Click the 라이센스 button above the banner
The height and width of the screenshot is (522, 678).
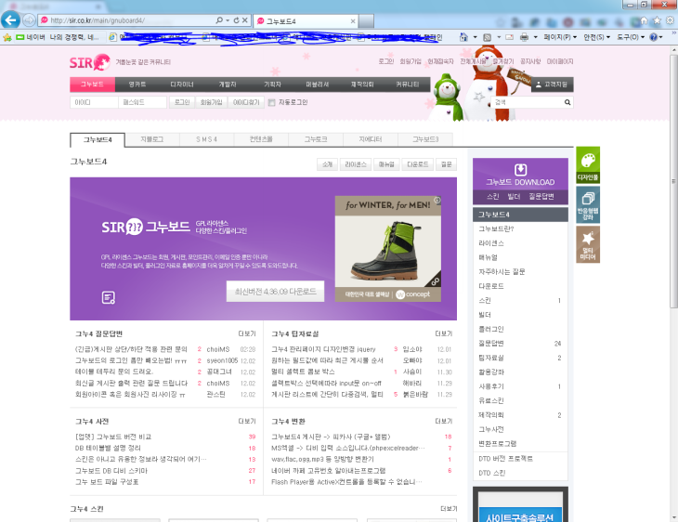[x=356, y=164]
